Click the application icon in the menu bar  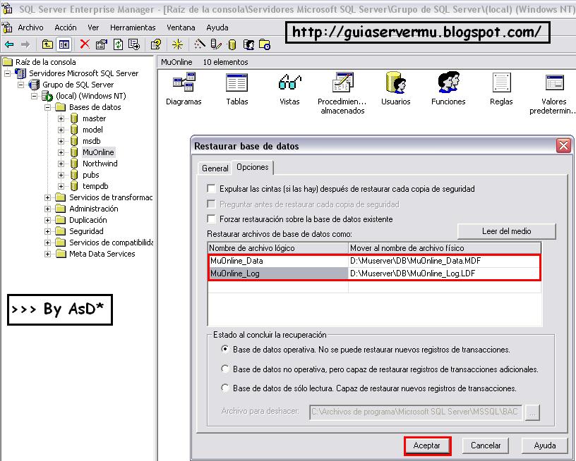point(7,27)
